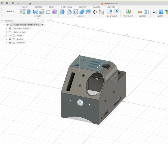Select the Shell tool icon

tap(75, 12)
